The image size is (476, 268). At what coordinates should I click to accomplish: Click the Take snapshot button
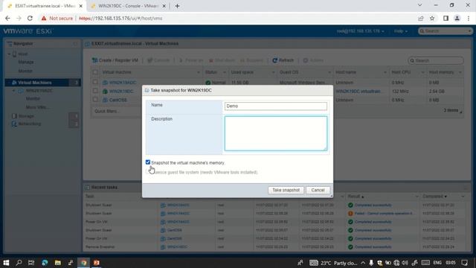(x=286, y=190)
